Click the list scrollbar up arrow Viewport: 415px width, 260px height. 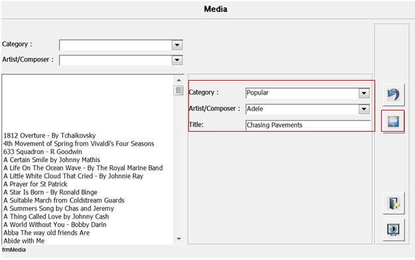click(x=179, y=80)
